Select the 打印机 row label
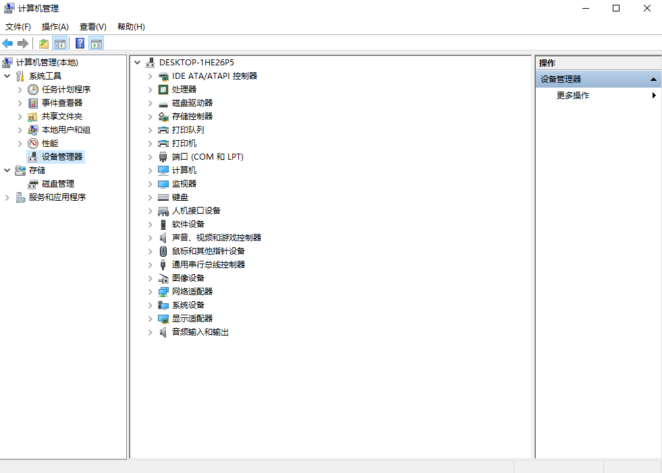This screenshot has width=662, height=473. click(184, 144)
